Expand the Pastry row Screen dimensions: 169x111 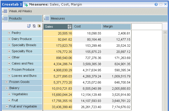pos(9,33)
